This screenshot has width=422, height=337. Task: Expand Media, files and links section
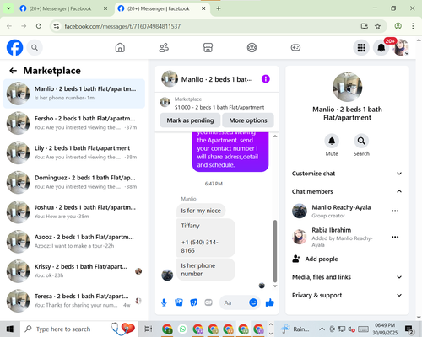pos(347,277)
